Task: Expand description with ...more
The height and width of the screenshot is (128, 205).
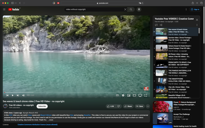Action: pyautogui.click(x=50, y=120)
